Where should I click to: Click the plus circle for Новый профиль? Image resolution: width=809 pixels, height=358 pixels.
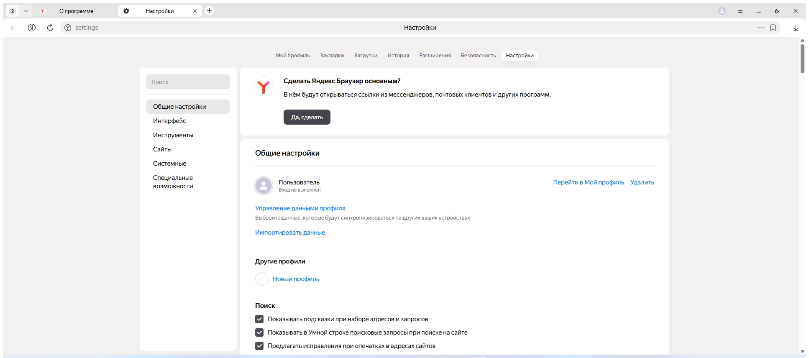pos(262,279)
